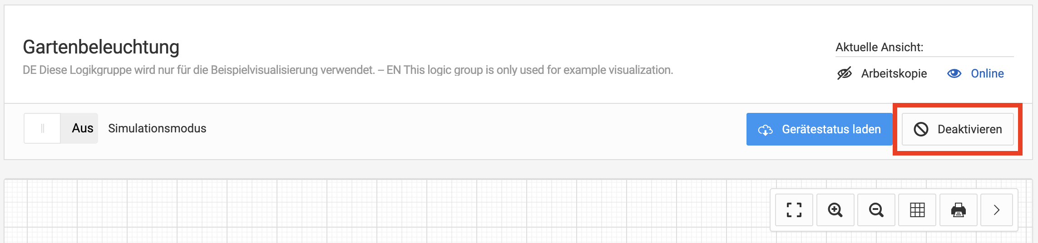Fit the logic diagram to fullscreen
The image size is (1038, 243).
794,210
